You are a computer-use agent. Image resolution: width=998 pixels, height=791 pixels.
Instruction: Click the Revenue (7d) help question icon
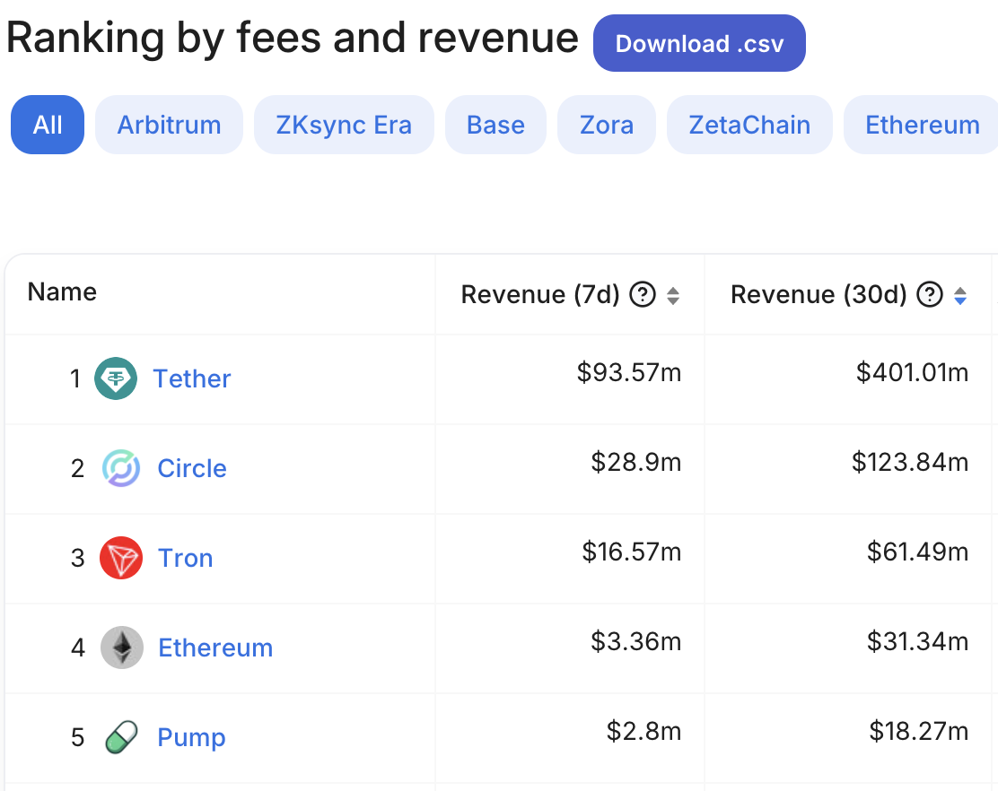pos(643,294)
